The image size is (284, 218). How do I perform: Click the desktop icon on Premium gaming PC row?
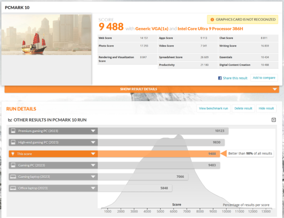click(x=13, y=131)
